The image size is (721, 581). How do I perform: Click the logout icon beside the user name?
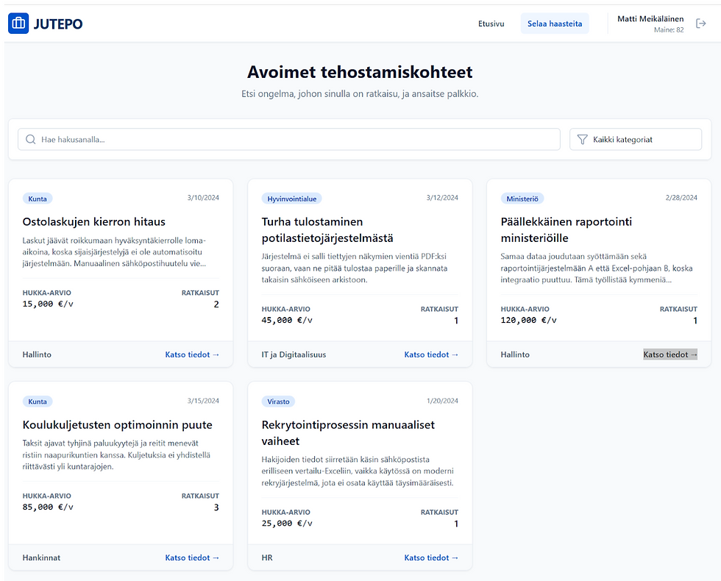(700, 24)
